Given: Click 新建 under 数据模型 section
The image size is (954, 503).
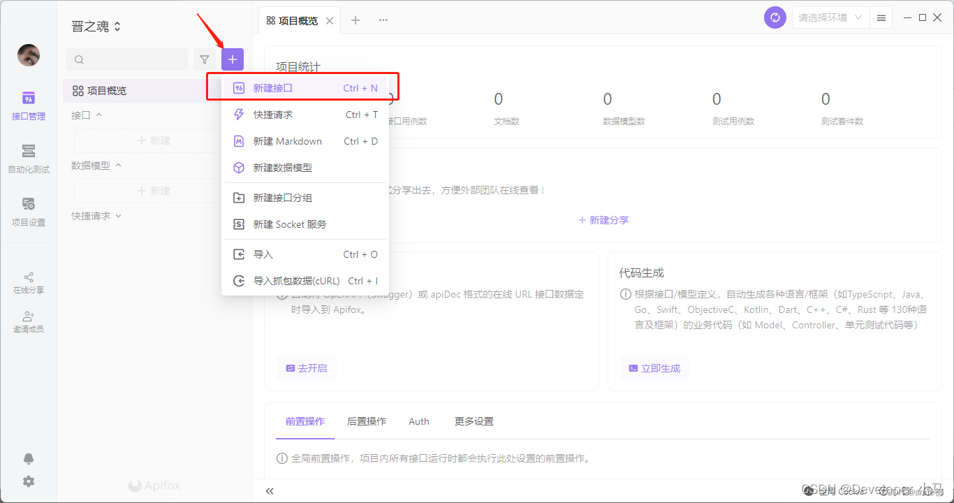Looking at the screenshot, I should 154,191.
